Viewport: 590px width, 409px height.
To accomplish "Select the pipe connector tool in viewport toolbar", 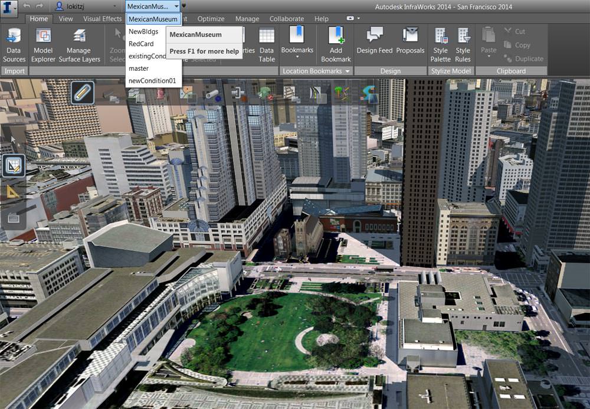I will (x=238, y=94).
